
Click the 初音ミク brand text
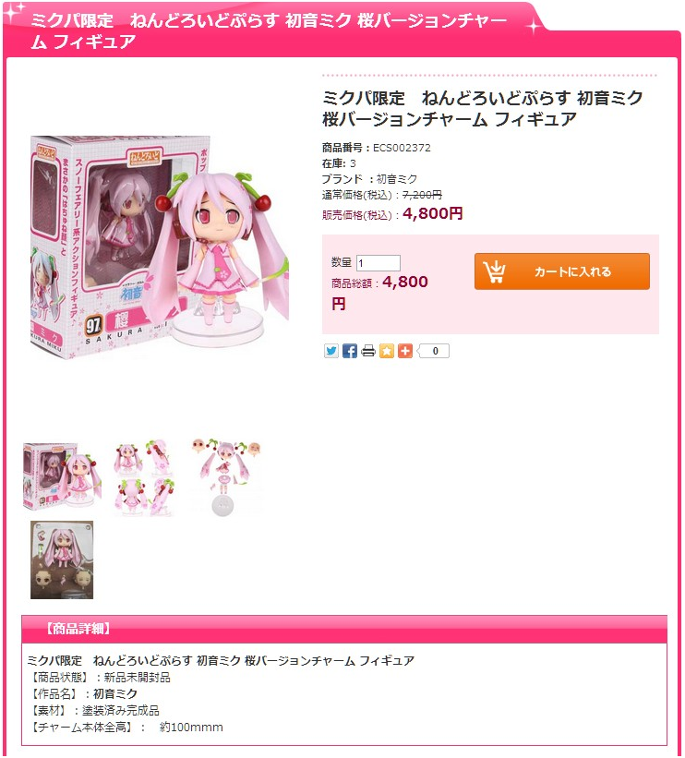396,179
